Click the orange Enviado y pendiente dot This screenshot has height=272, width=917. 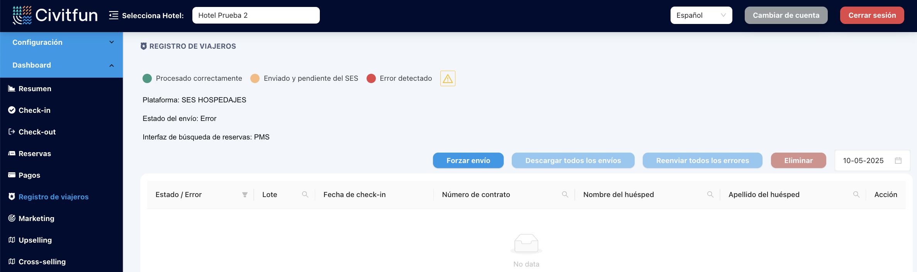click(255, 78)
